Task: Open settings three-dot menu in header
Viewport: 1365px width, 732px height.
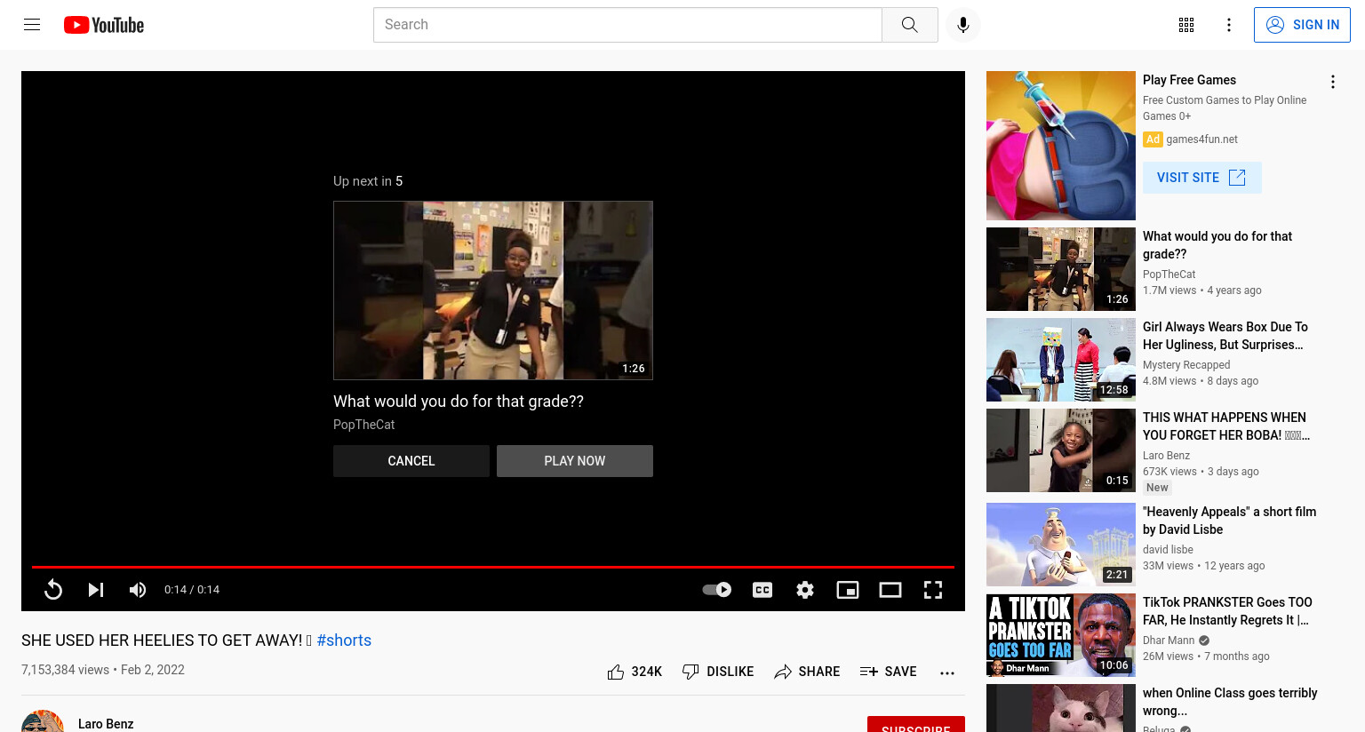Action: click(x=1229, y=25)
